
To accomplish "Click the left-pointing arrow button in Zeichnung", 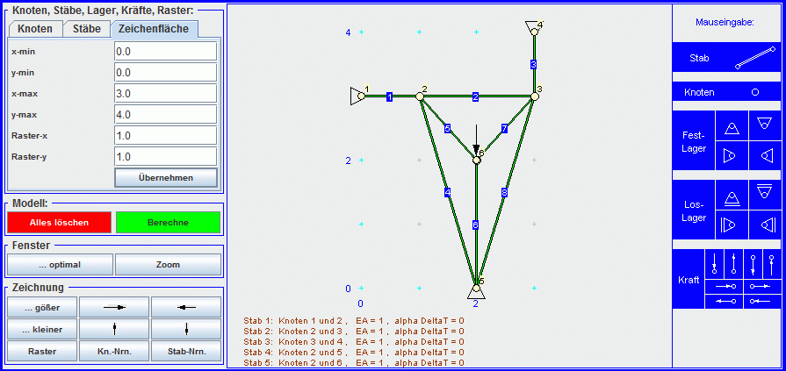I will click(x=185, y=307).
